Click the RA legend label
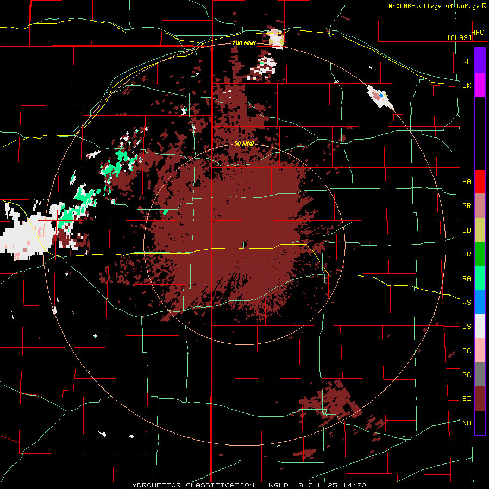This screenshot has width=489, height=489. click(466, 279)
